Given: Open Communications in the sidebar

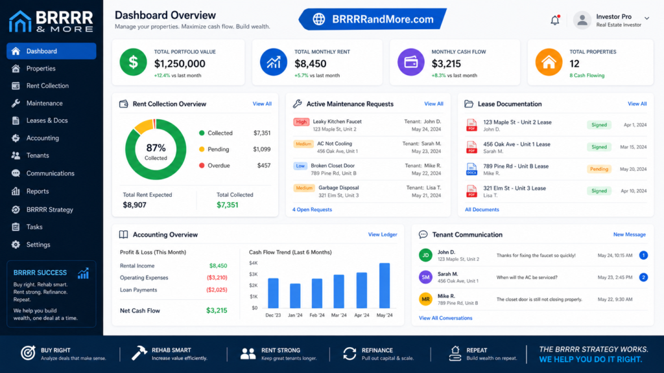Looking at the screenshot, I should pos(51,174).
